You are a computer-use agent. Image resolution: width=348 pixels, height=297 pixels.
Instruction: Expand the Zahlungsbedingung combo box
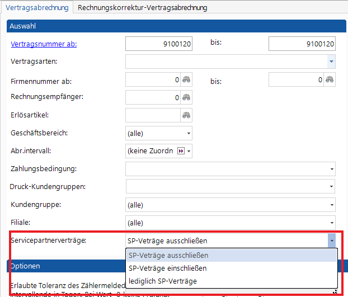pyautogui.click(x=332, y=169)
